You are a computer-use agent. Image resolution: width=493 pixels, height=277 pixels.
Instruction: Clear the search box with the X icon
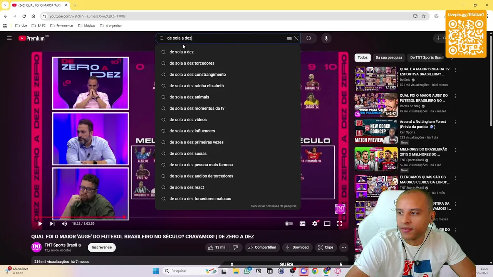tap(296, 38)
